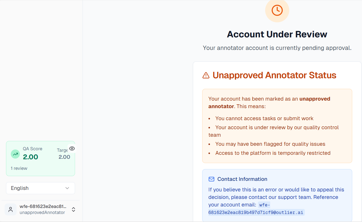Click the warning triangle next to Unapproved Annotator Status
The width and height of the screenshot is (362, 222).
(x=206, y=75)
